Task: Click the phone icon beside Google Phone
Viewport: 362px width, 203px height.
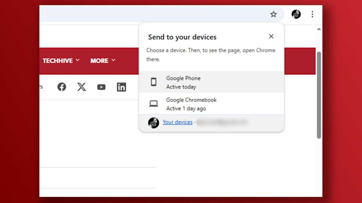Action: (154, 82)
